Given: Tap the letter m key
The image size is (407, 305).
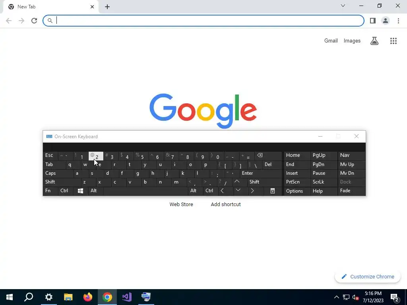Looking at the screenshot, I should click(x=180, y=182).
